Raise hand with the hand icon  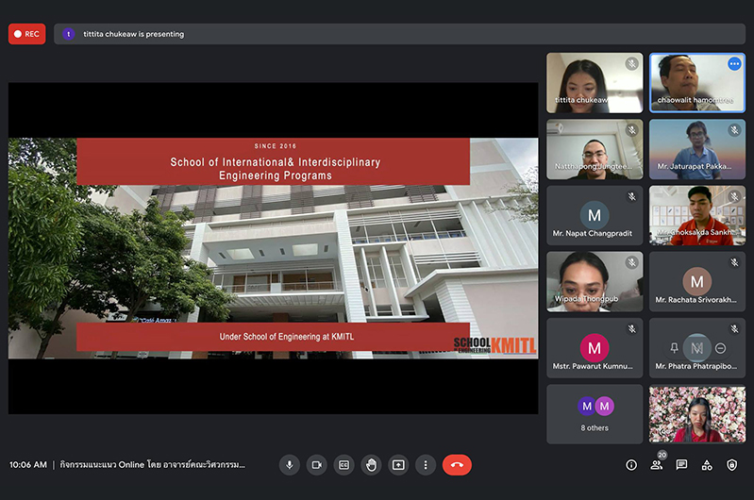371,465
